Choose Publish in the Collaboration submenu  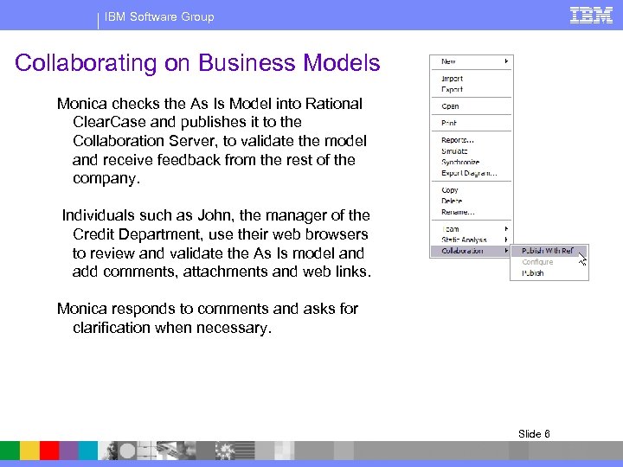pos(549,272)
